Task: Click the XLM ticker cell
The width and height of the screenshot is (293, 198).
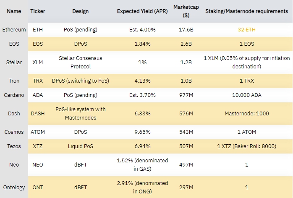Action: pyautogui.click(x=38, y=62)
